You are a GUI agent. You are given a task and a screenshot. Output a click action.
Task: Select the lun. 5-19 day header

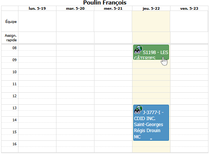[x=37, y=8]
